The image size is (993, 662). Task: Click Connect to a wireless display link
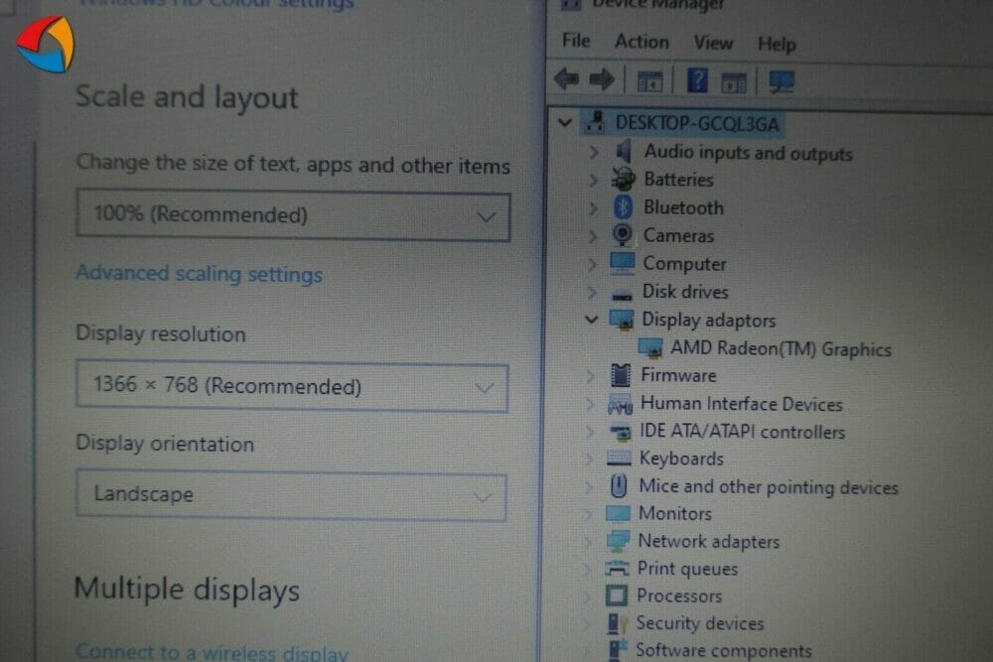tap(212, 652)
